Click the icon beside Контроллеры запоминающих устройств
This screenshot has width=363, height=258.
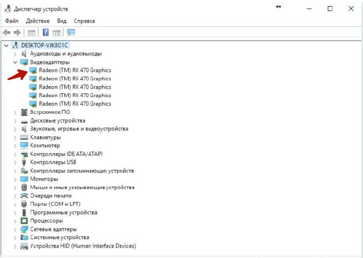[24, 171]
